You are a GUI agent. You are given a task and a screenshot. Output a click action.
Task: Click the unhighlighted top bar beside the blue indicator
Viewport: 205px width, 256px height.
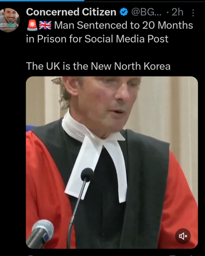[145, 1]
